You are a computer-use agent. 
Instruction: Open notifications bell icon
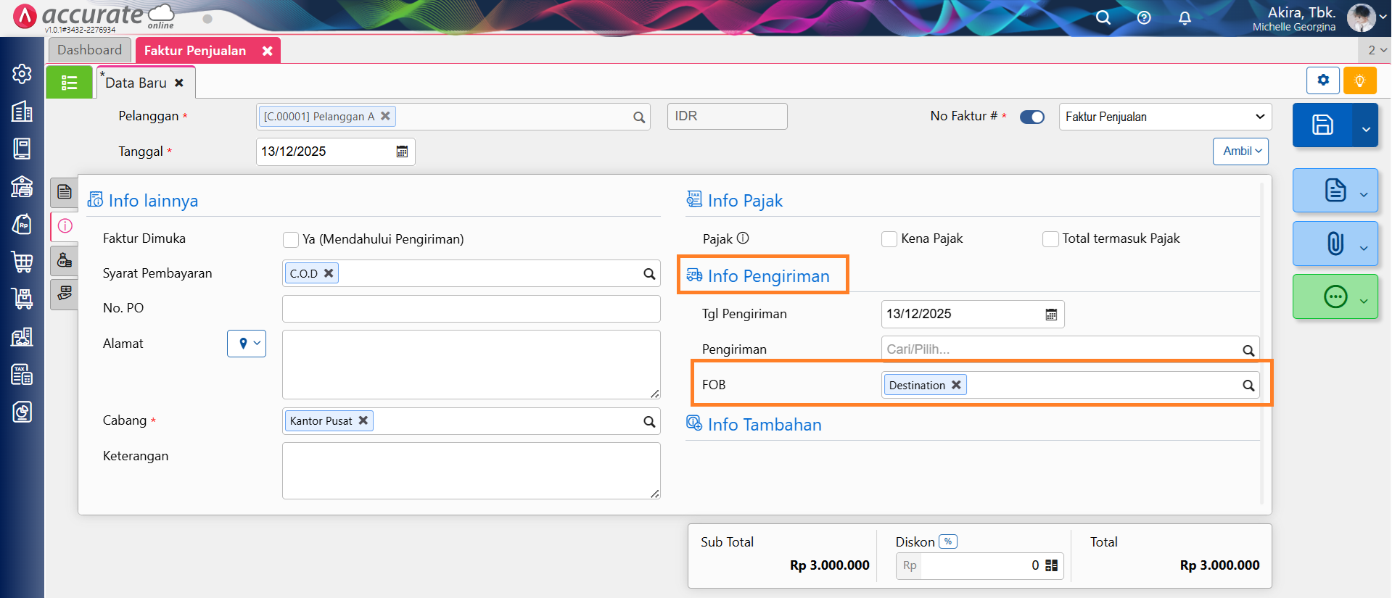pyautogui.click(x=1185, y=18)
